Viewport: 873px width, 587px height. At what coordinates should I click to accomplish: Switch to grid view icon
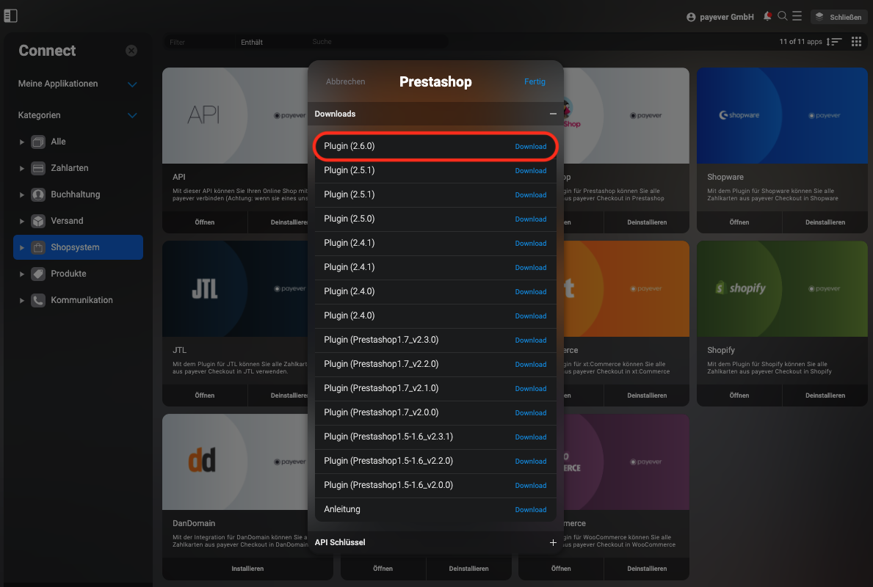856,42
